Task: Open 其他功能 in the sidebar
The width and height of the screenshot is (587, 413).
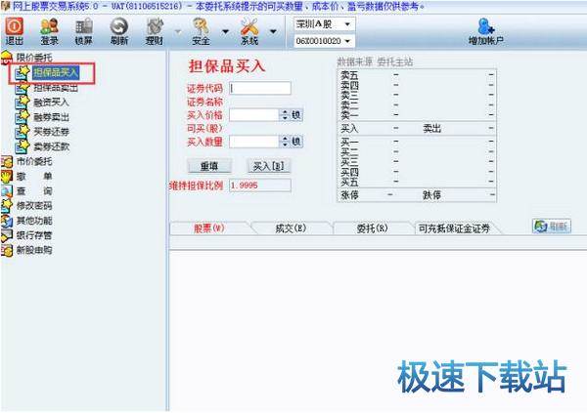Action: (34, 221)
